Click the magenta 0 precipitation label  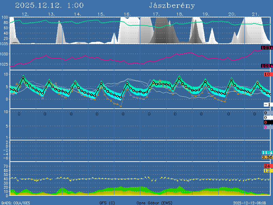point(265,127)
